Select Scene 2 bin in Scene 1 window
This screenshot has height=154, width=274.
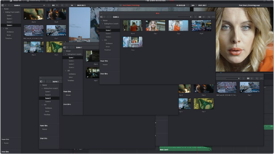pyautogui.click(x=71, y=61)
